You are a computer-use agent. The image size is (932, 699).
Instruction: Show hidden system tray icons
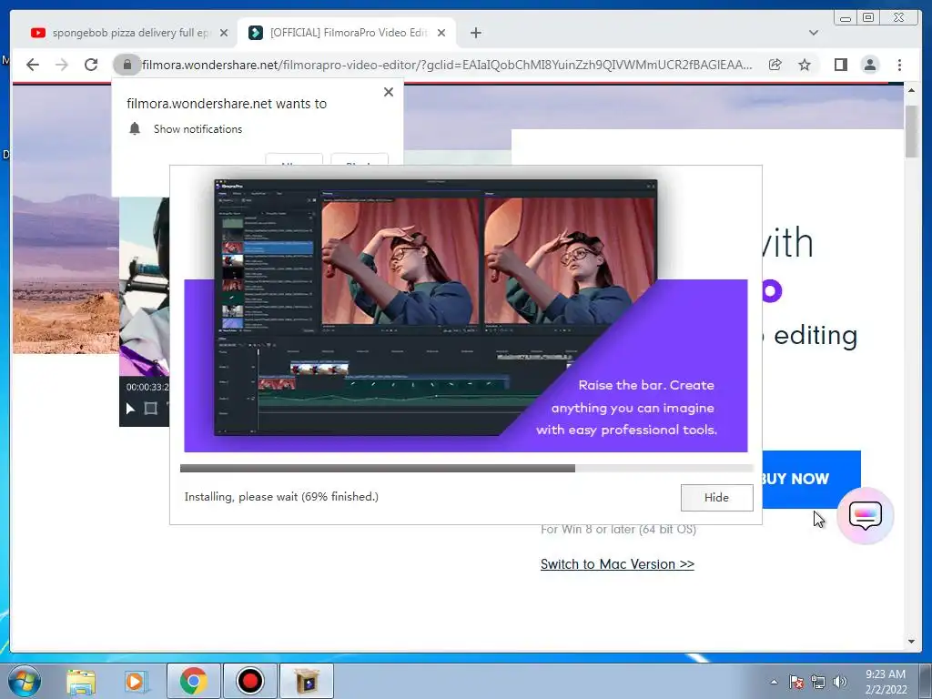coord(774,682)
